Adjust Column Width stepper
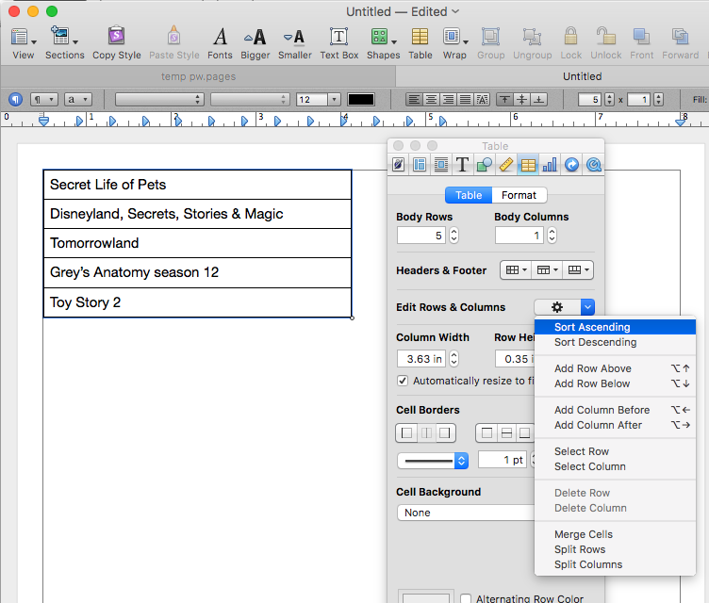 pyautogui.click(x=454, y=359)
